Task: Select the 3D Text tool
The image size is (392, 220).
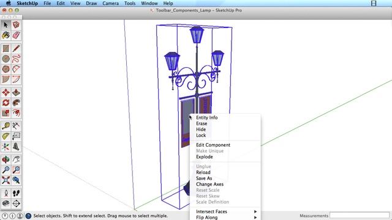Action: [17, 147]
